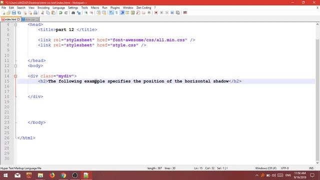
Task: Open the Function List toolbar icon
Action: [138, 12]
